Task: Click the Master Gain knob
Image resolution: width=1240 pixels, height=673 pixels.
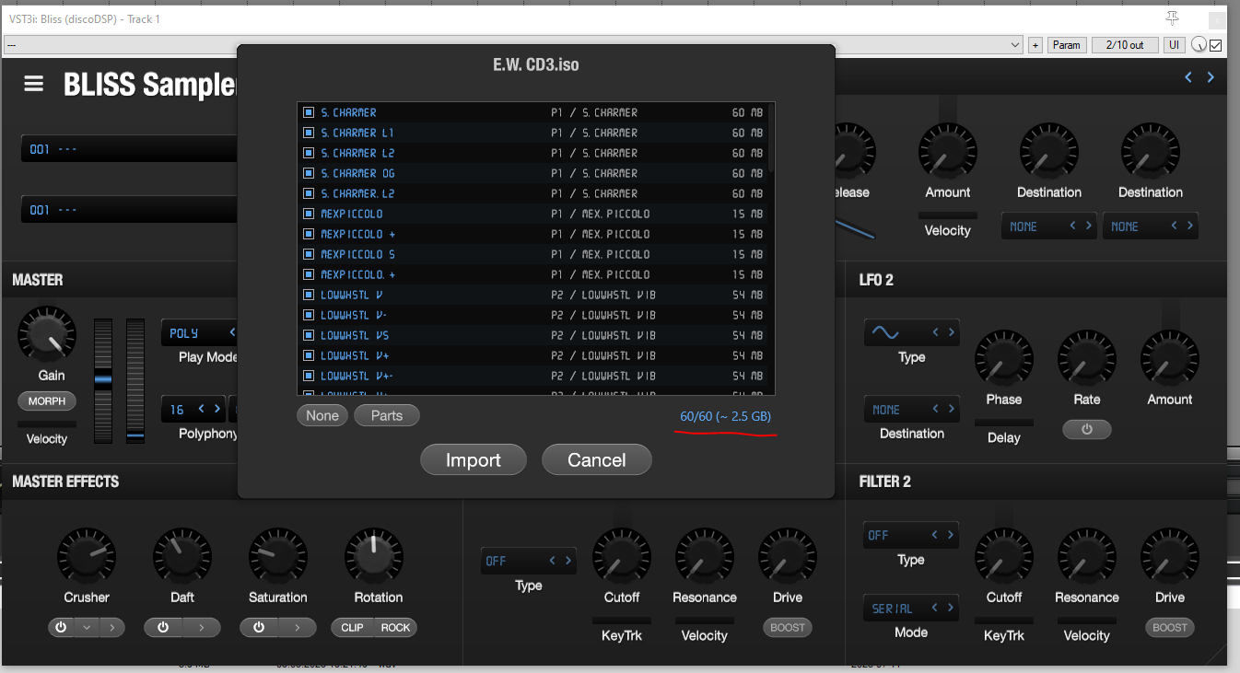Action: pyautogui.click(x=47, y=335)
